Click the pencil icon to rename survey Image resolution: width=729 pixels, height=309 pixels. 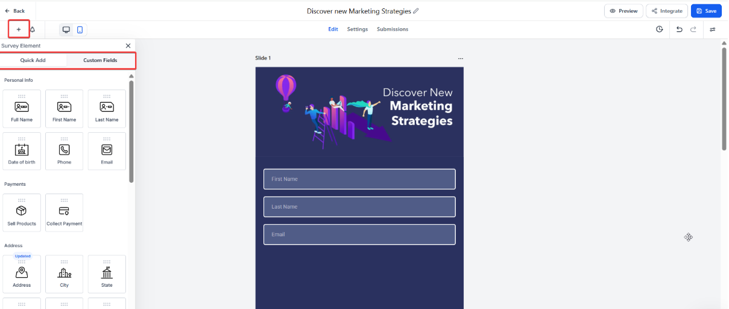[x=416, y=11]
